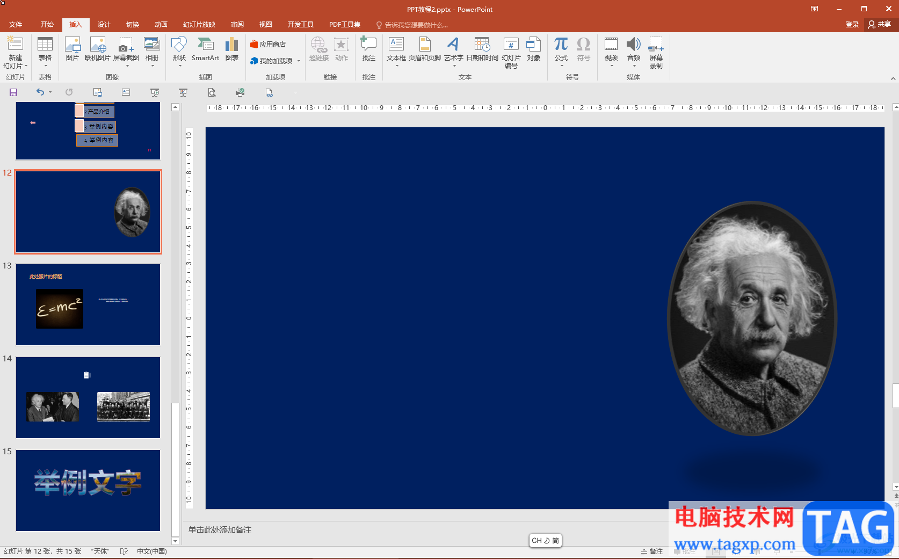This screenshot has height=559, width=899.
Task: Click the 登录 sign-in link
Action: tap(852, 25)
